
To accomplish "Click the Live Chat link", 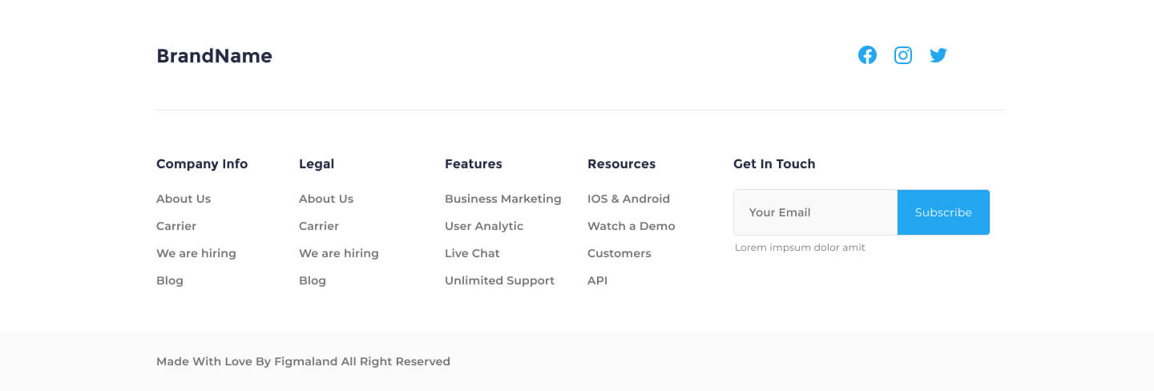I will pos(472,253).
